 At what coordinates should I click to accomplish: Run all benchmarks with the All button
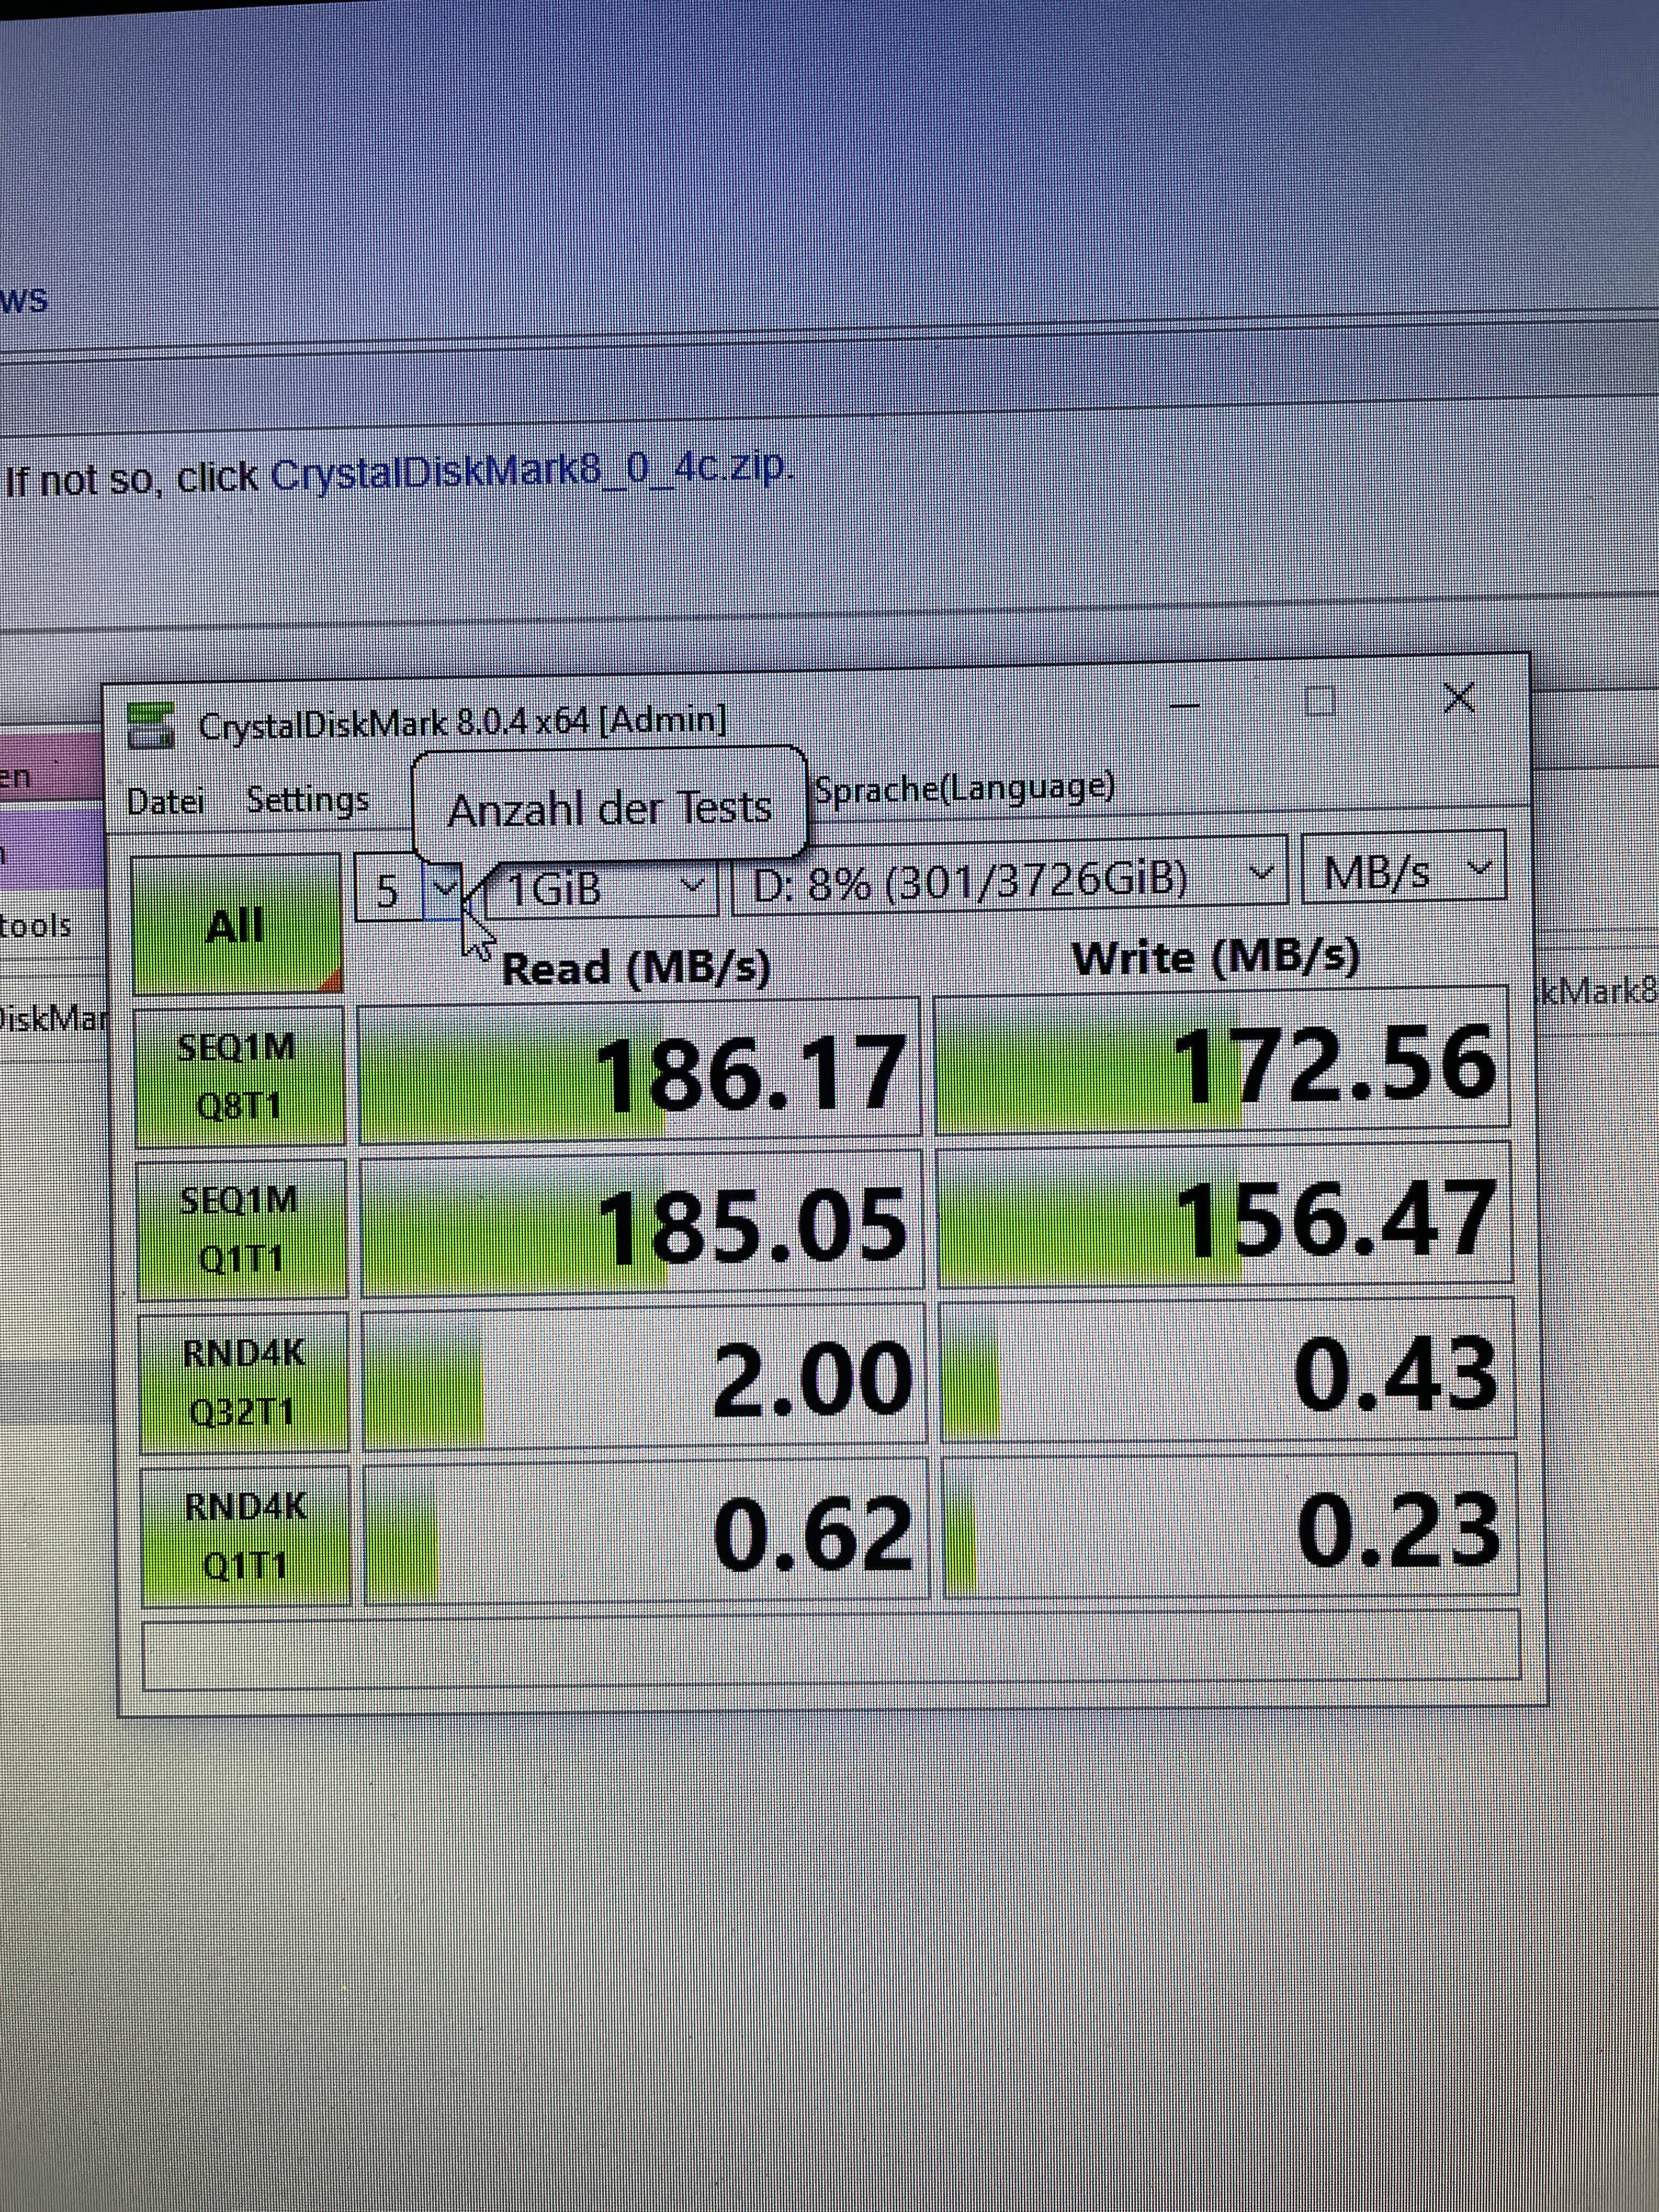(236, 925)
